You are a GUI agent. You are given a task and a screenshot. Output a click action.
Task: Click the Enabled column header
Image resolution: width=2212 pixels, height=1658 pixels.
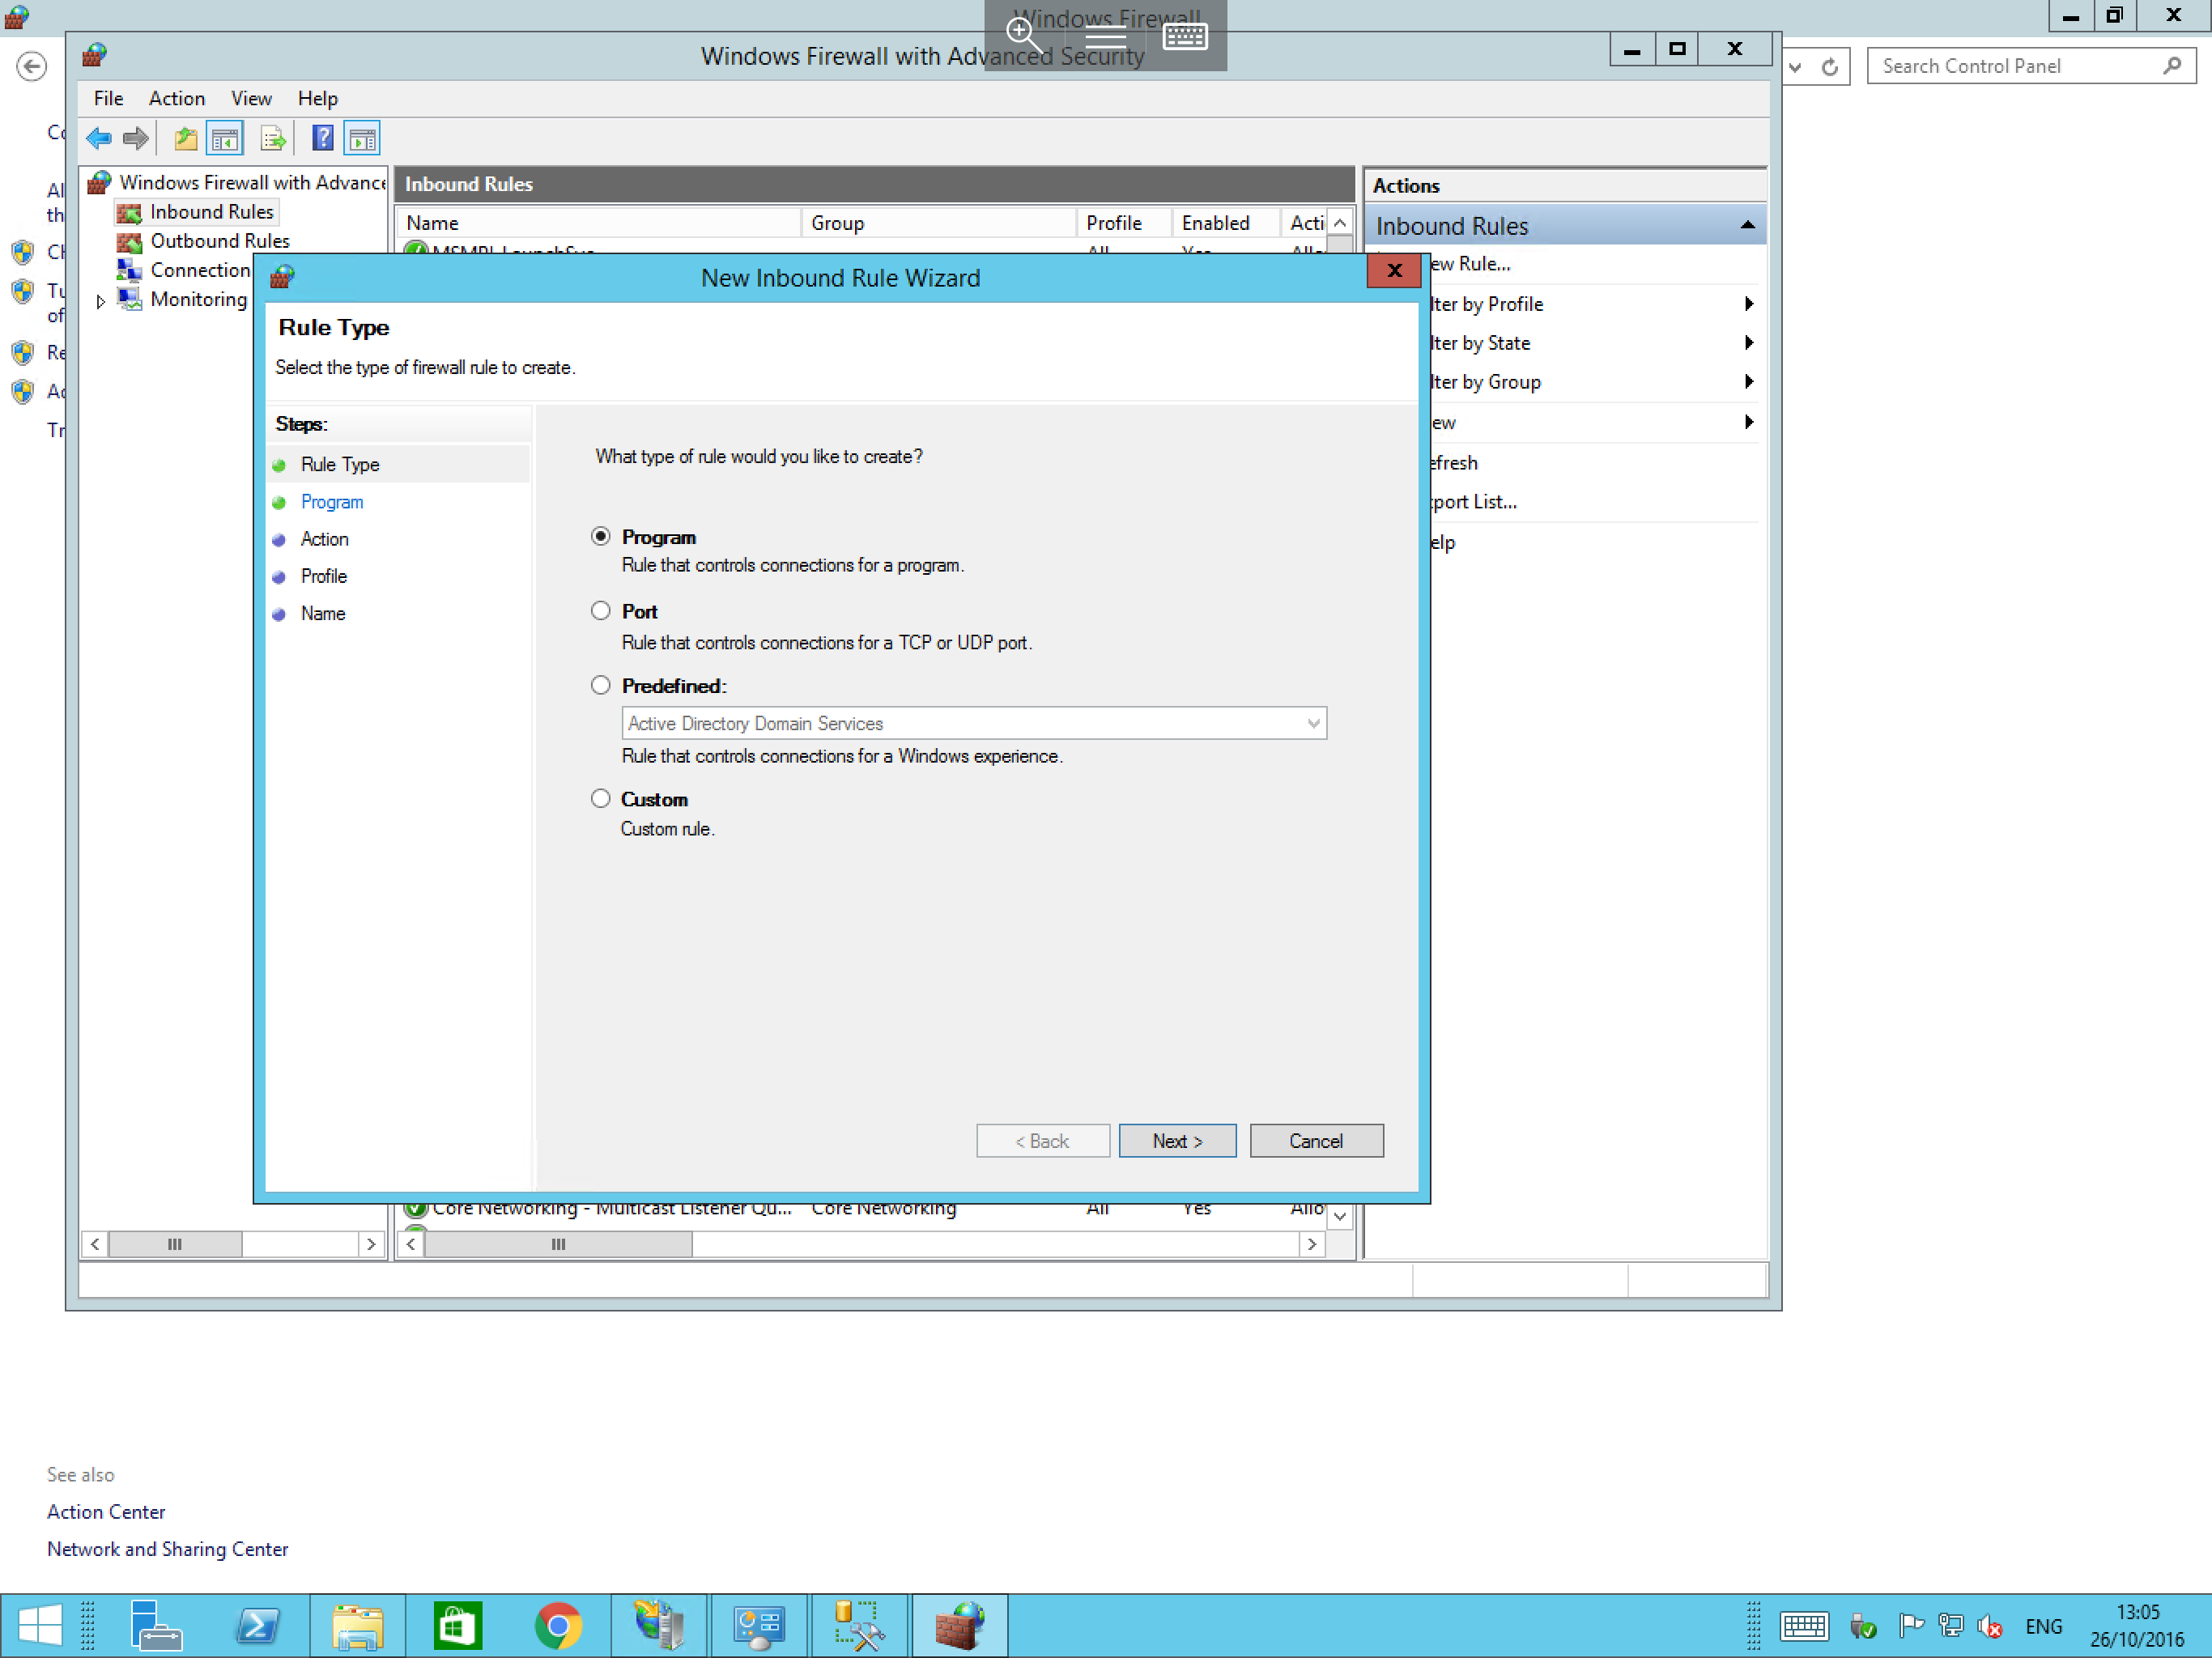click(x=1226, y=222)
